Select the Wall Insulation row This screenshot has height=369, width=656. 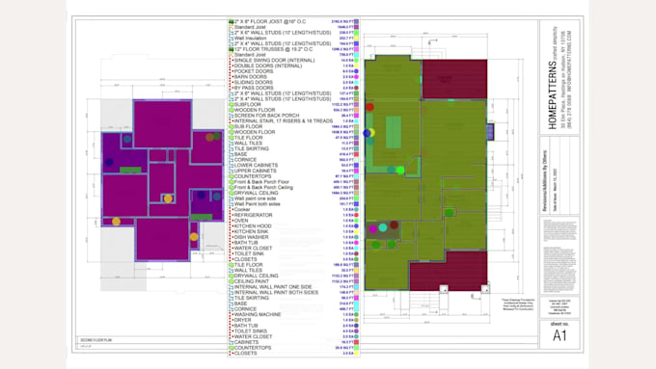pyautogui.click(x=293, y=38)
